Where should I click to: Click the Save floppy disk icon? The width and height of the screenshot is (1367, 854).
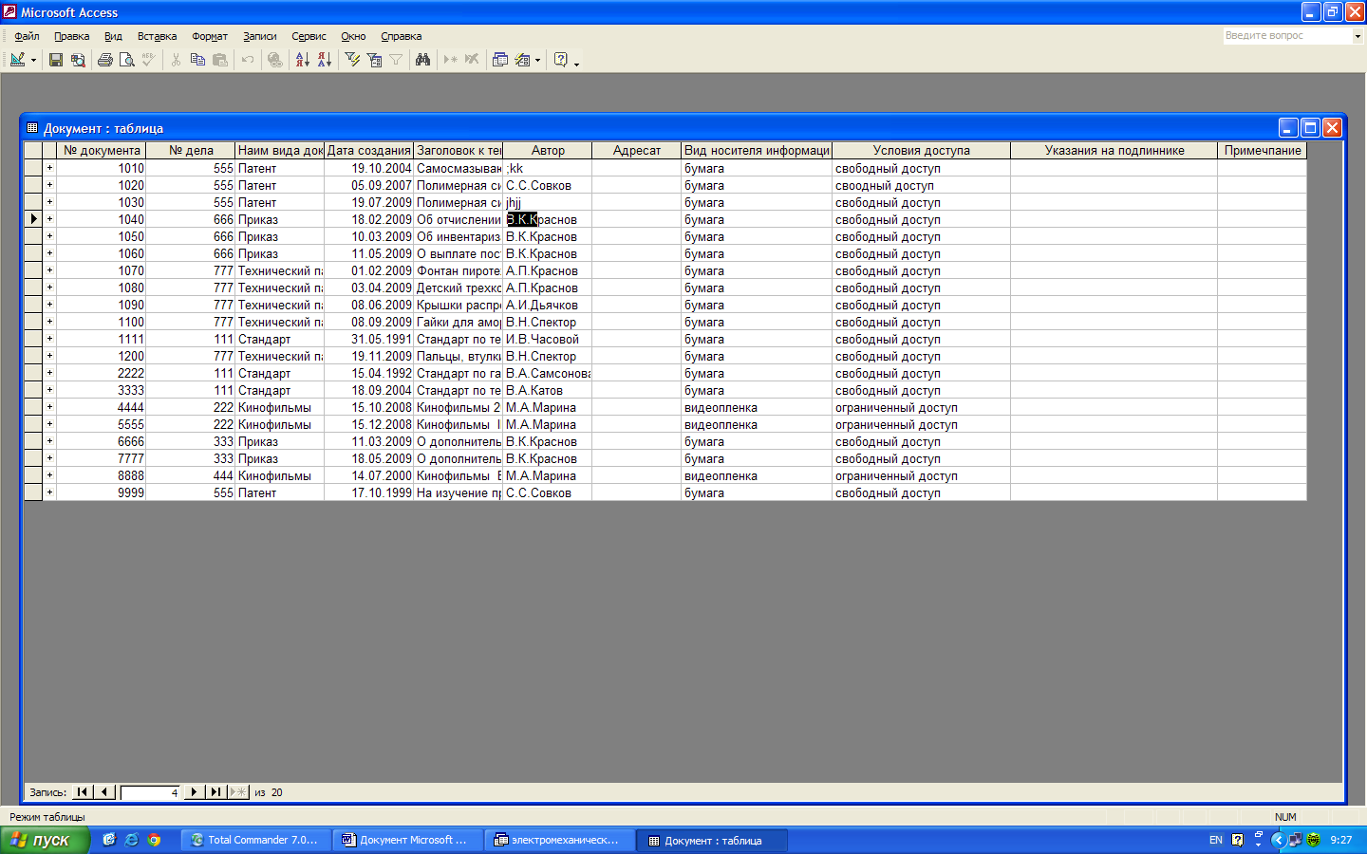click(56, 60)
